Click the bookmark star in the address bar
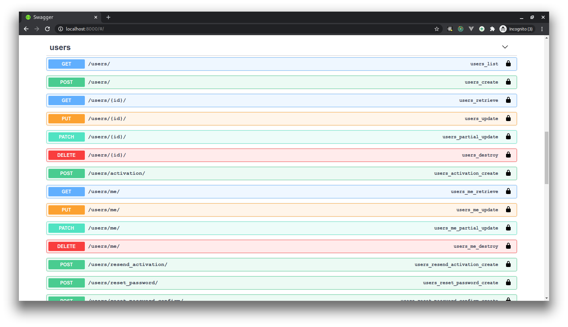 (436, 29)
